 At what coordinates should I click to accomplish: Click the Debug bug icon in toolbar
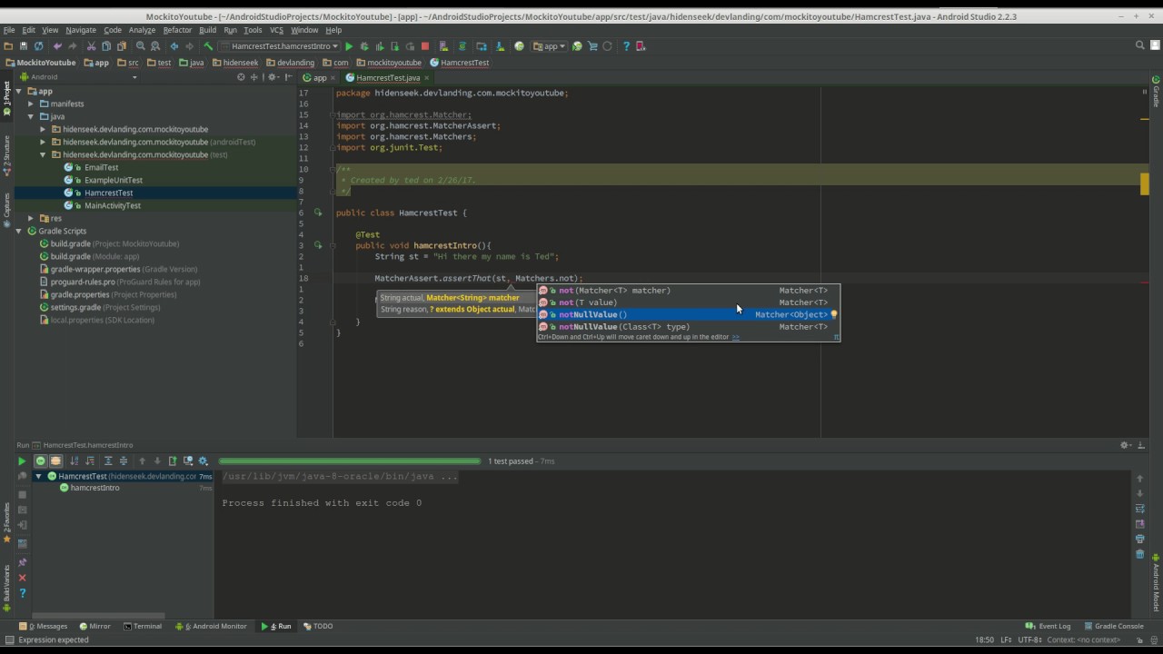coord(364,46)
